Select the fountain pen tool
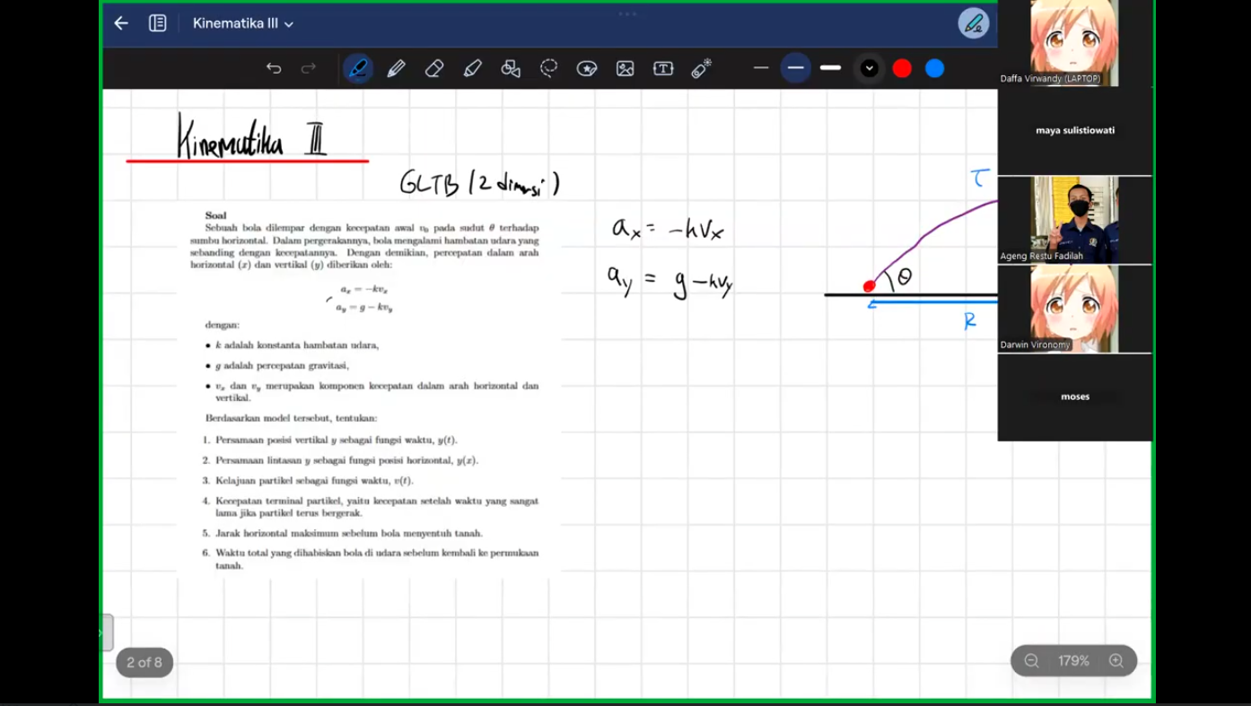Viewport: 1251px width, 706px height. (x=358, y=68)
